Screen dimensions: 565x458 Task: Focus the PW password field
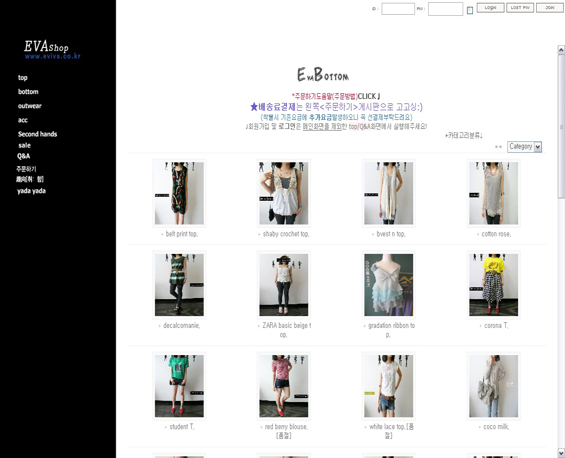click(x=445, y=9)
